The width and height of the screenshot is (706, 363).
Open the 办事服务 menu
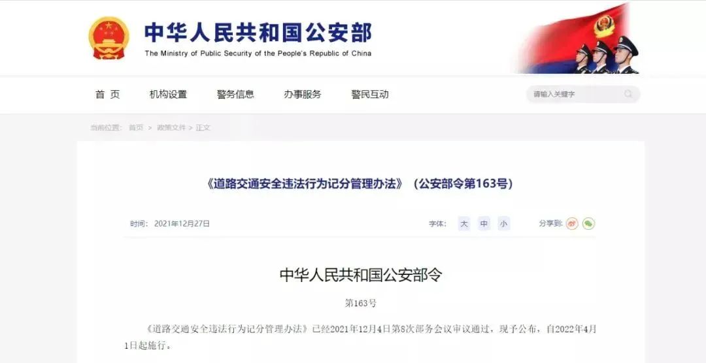[x=303, y=95]
